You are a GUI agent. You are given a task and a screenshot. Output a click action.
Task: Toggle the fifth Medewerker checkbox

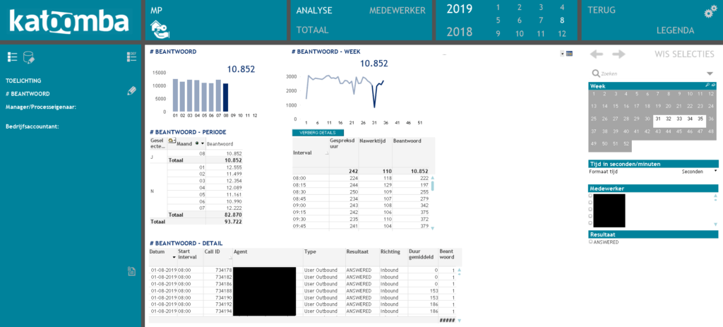coord(590,222)
